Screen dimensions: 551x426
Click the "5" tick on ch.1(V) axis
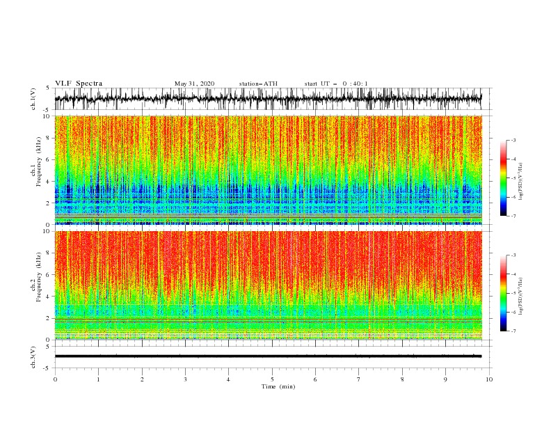pyautogui.click(x=48, y=88)
